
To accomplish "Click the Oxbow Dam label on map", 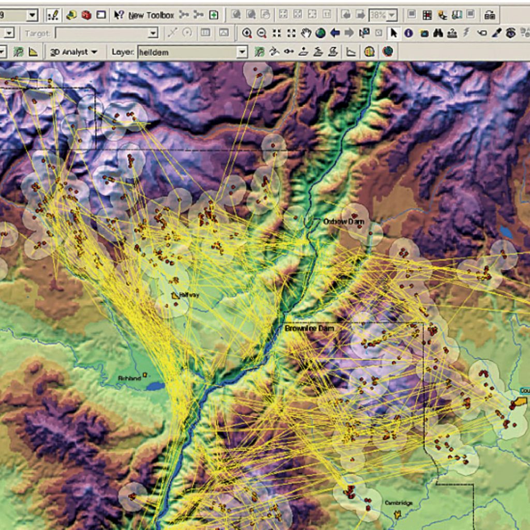I will tap(343, 222).
